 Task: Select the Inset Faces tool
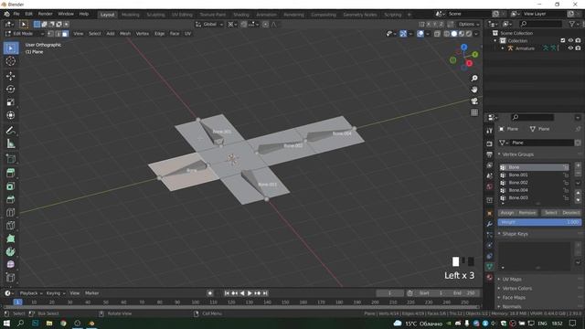coord(10,186)
